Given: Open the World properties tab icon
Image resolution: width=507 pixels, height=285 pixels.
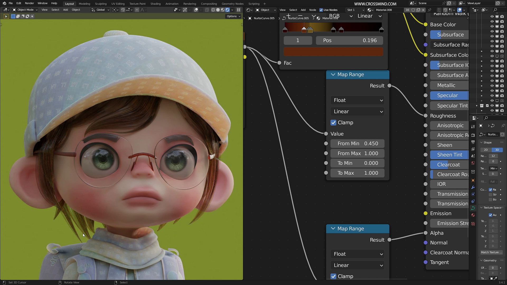Looking at the screenshot, I should pyautogui.click(x=473, y=163).
